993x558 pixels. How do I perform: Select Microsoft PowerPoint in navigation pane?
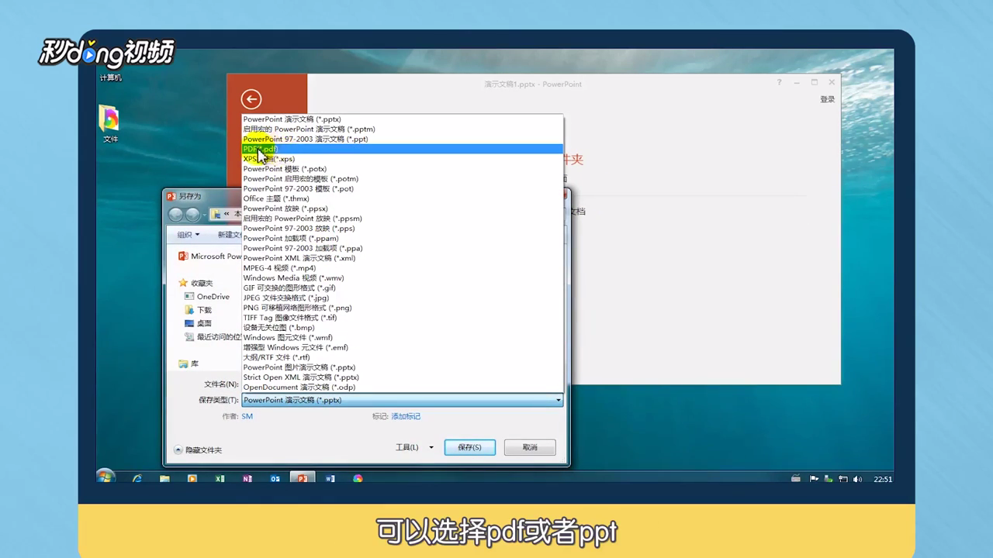coord(209,257)
